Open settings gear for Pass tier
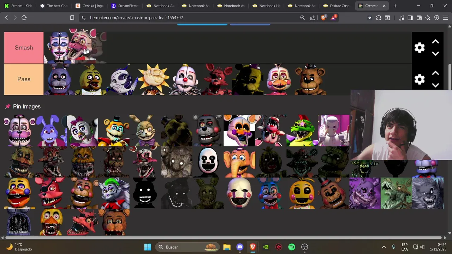The width and height of the screenshot is (452, 254). 420,79
